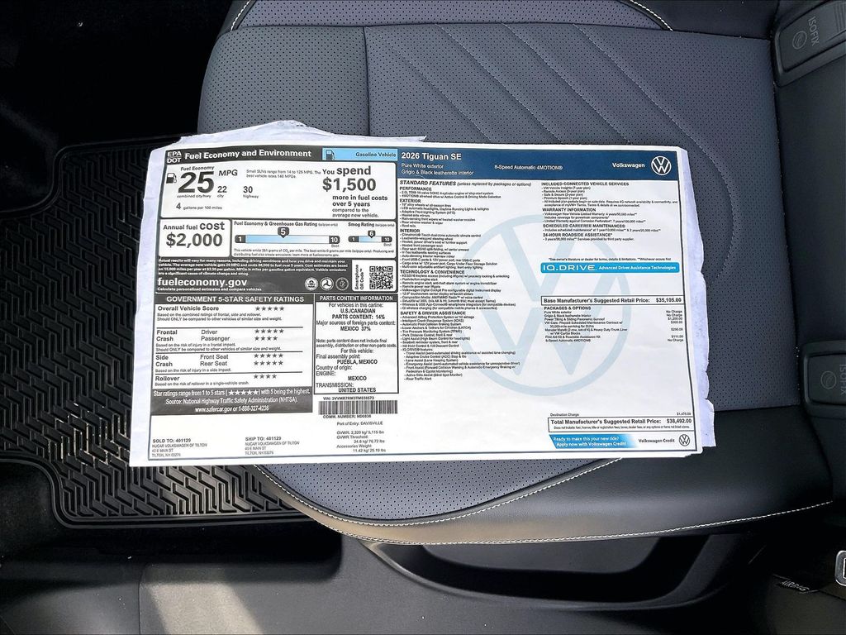The image size is (846, 635).
Task: Click the Volkswagen logo in the sticker header
Action: click(x=660, y=165)
